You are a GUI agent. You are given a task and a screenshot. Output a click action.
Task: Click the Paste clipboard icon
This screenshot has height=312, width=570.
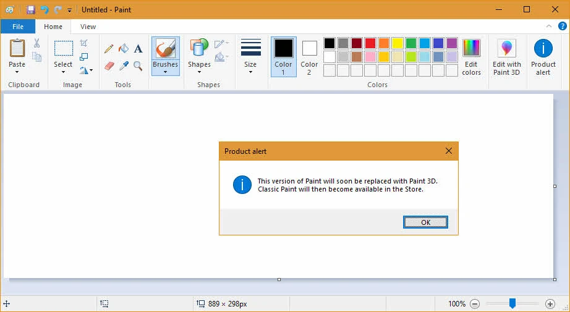point(17,48)
